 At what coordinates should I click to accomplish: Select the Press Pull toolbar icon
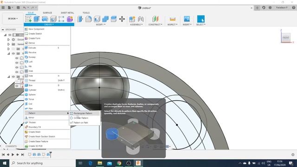pos(80,19)
